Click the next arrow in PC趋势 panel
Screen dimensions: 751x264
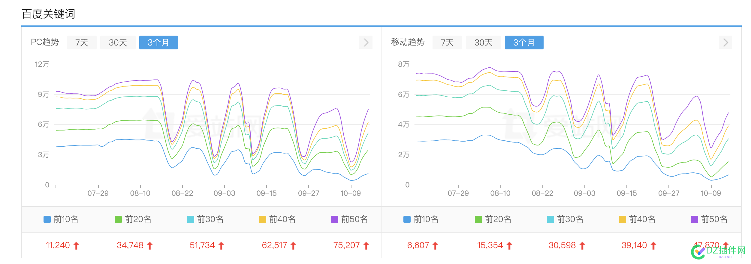click(366, 42)
